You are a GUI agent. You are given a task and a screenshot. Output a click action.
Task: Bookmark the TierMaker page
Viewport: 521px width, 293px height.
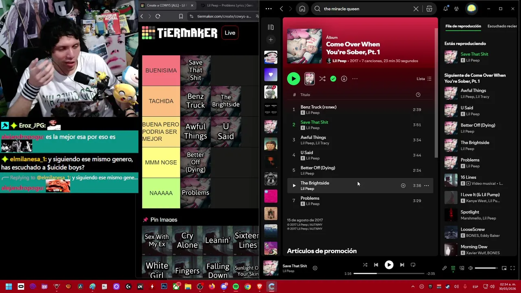click(181, 16)
